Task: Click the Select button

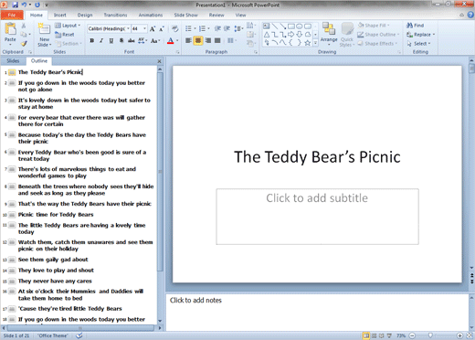Action: coord(418,44)
